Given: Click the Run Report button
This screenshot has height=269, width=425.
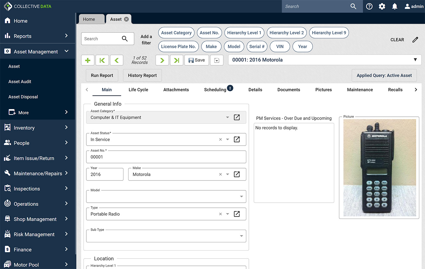Looking at the screenshot, I should tap(102, 75).
